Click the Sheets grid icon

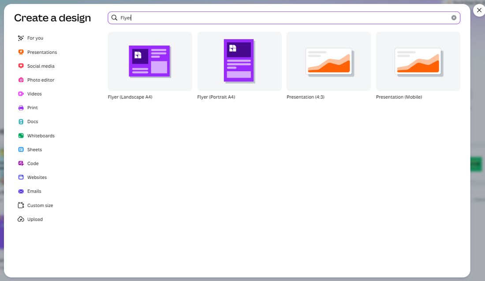[21, 150]
